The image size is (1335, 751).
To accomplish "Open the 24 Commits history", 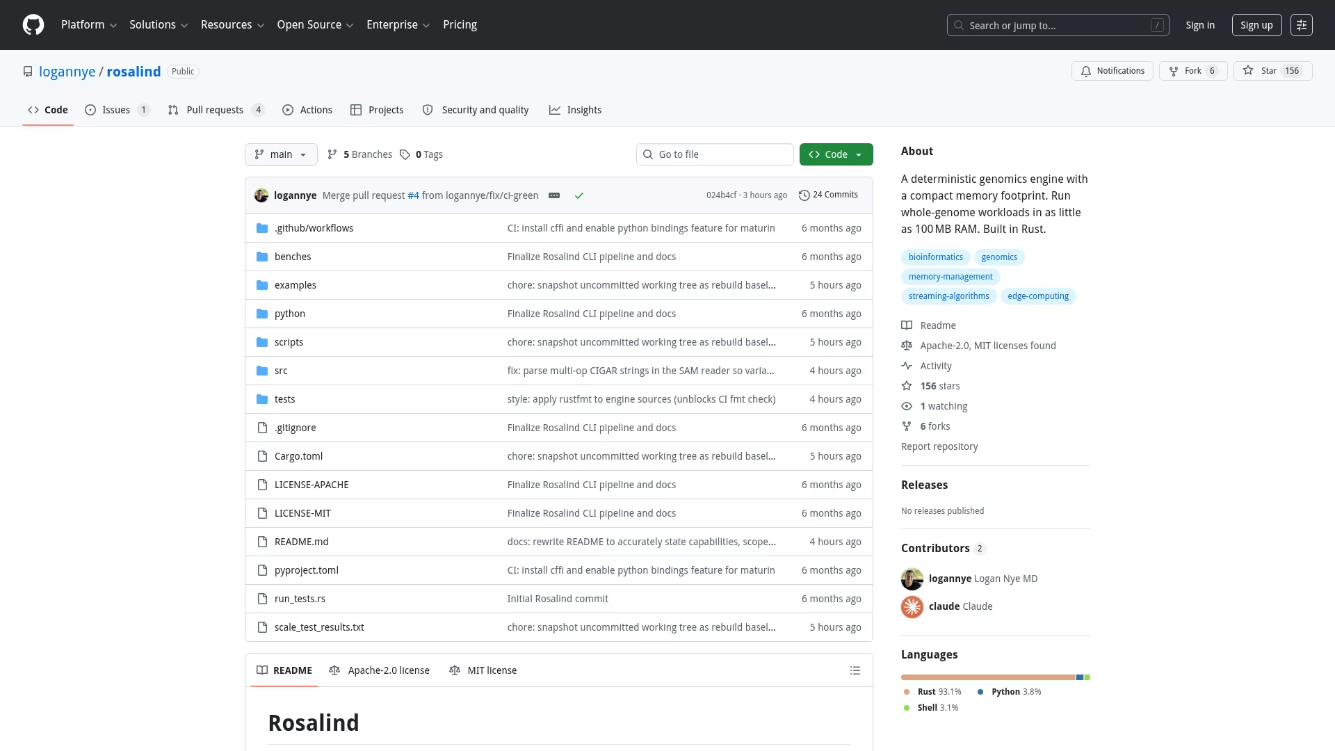I will click(828, 195).
